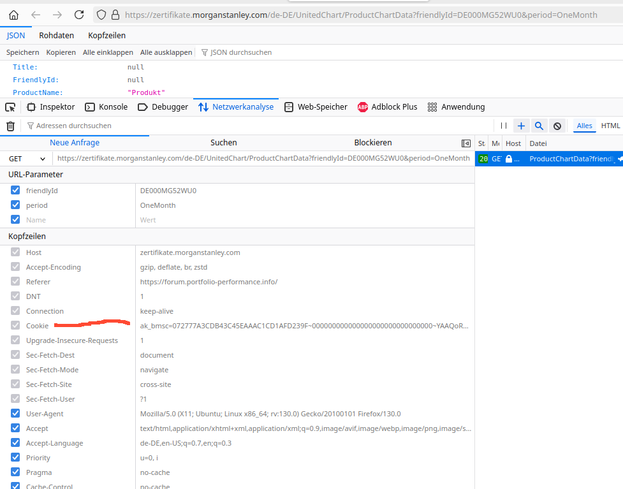Open the Konsole tab in DevTools
The image size is (623, 489).
point(106,107)
